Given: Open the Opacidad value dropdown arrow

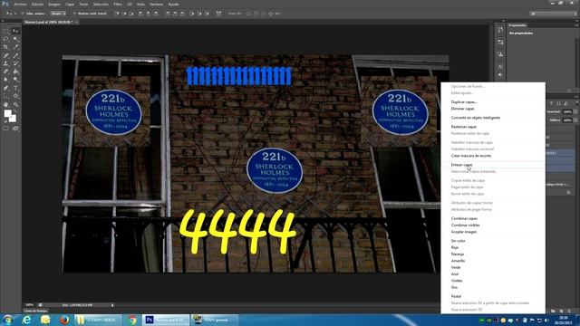Looking at the screenshot, I should coord(575,111).
